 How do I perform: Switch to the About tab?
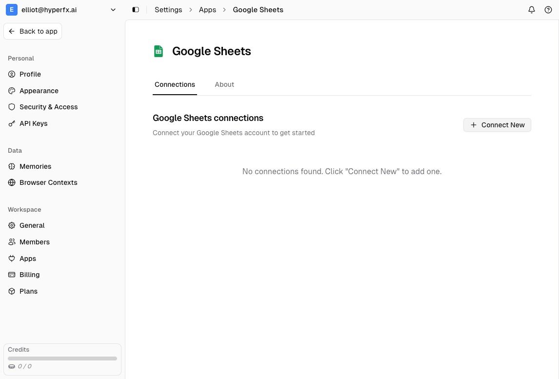coord(224,84)
